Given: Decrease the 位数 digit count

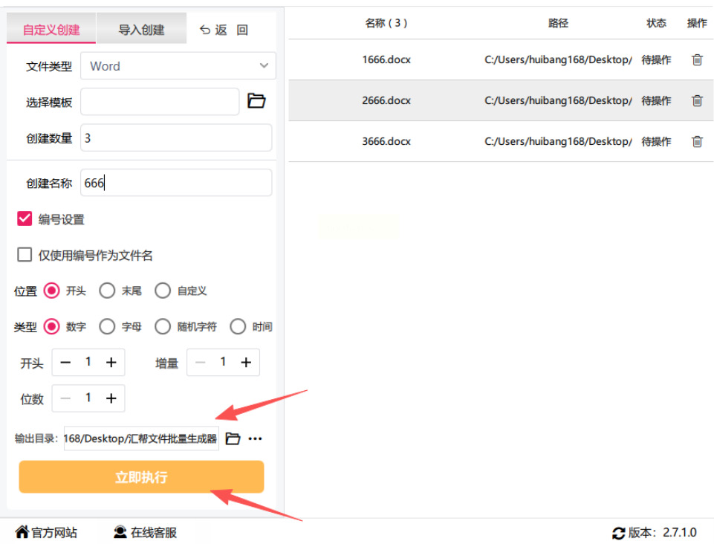Looking at the screenshot, I should pyautogui.click(x=65, y=398).
